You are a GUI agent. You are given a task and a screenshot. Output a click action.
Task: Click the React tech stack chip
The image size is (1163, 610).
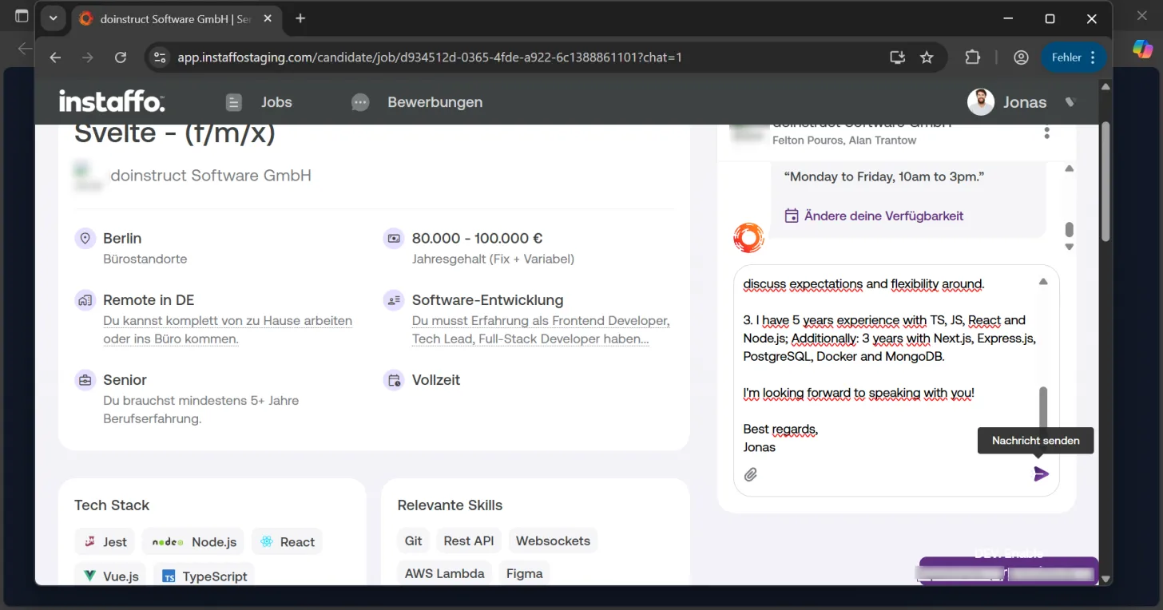[288, 542]
